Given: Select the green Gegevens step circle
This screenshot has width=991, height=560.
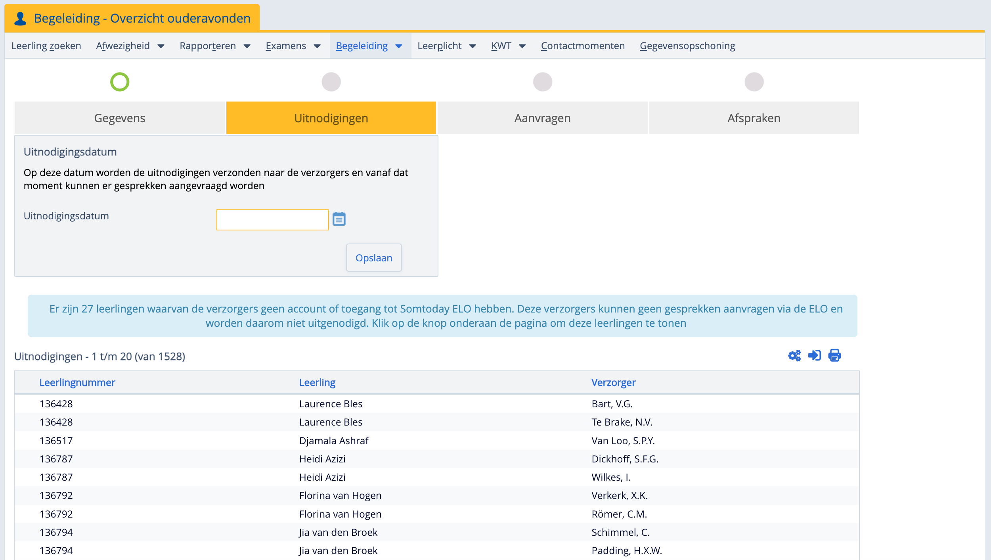Looking at the screenshot, I should (120, 82).
